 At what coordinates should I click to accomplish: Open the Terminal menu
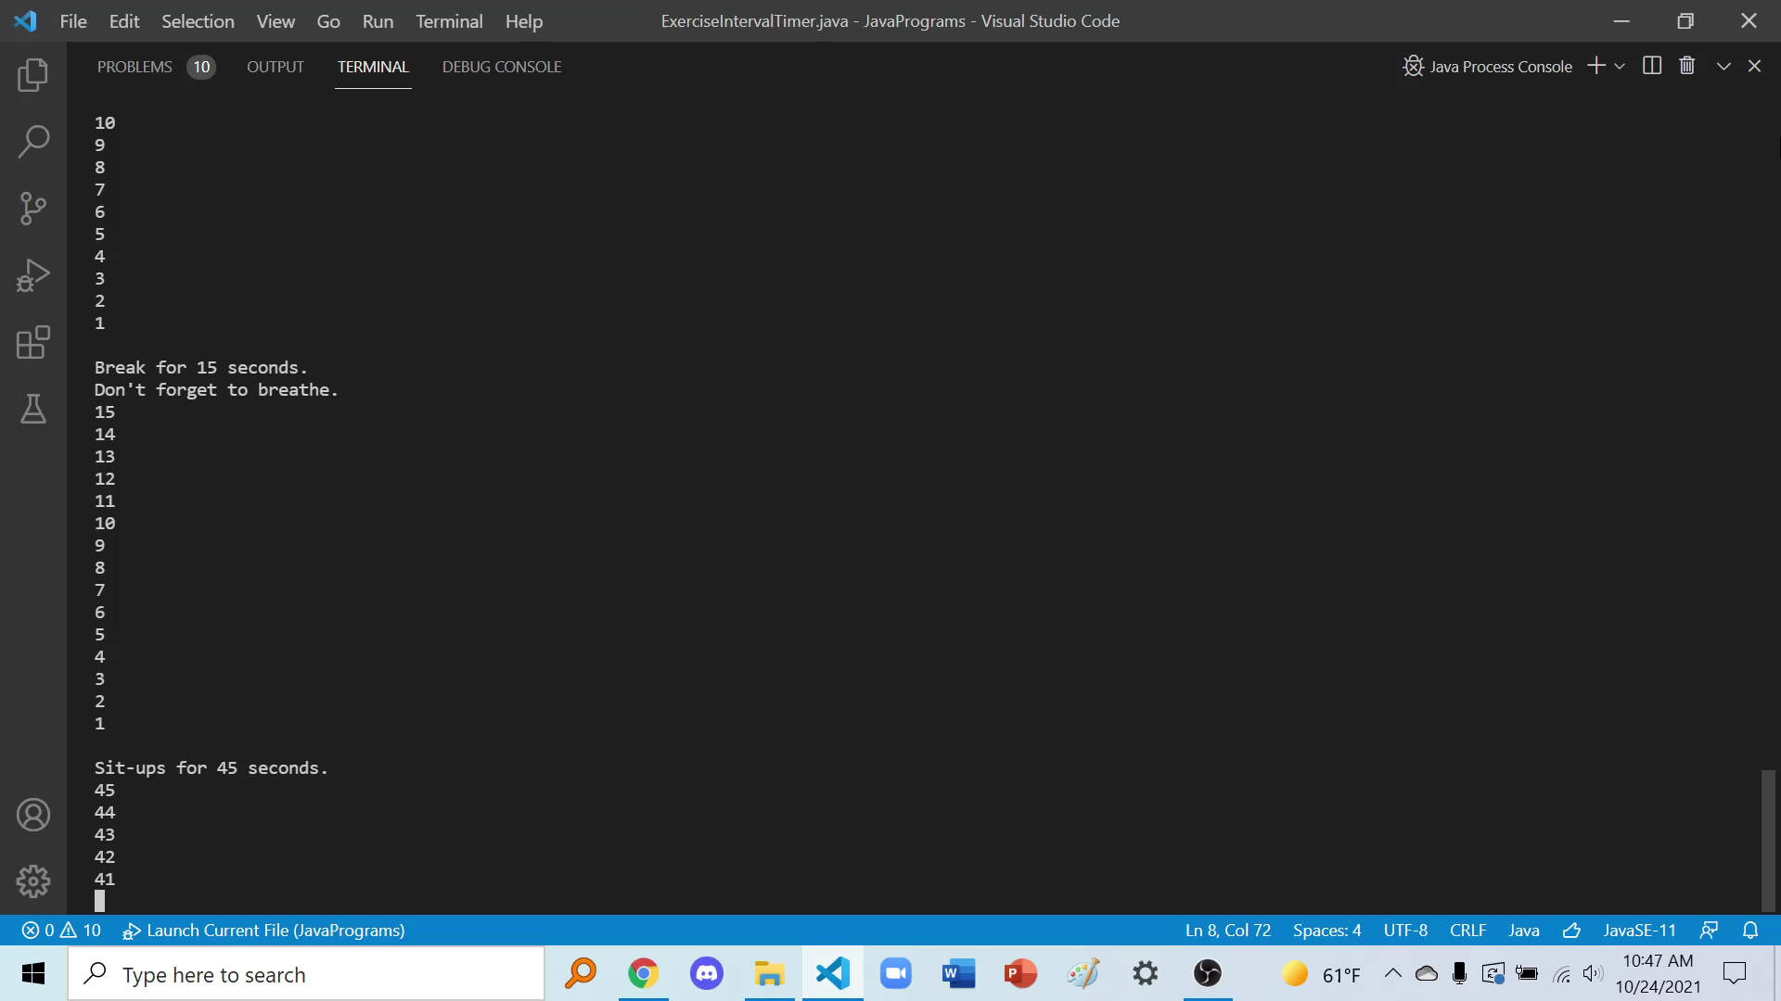[x=449, y=21]
